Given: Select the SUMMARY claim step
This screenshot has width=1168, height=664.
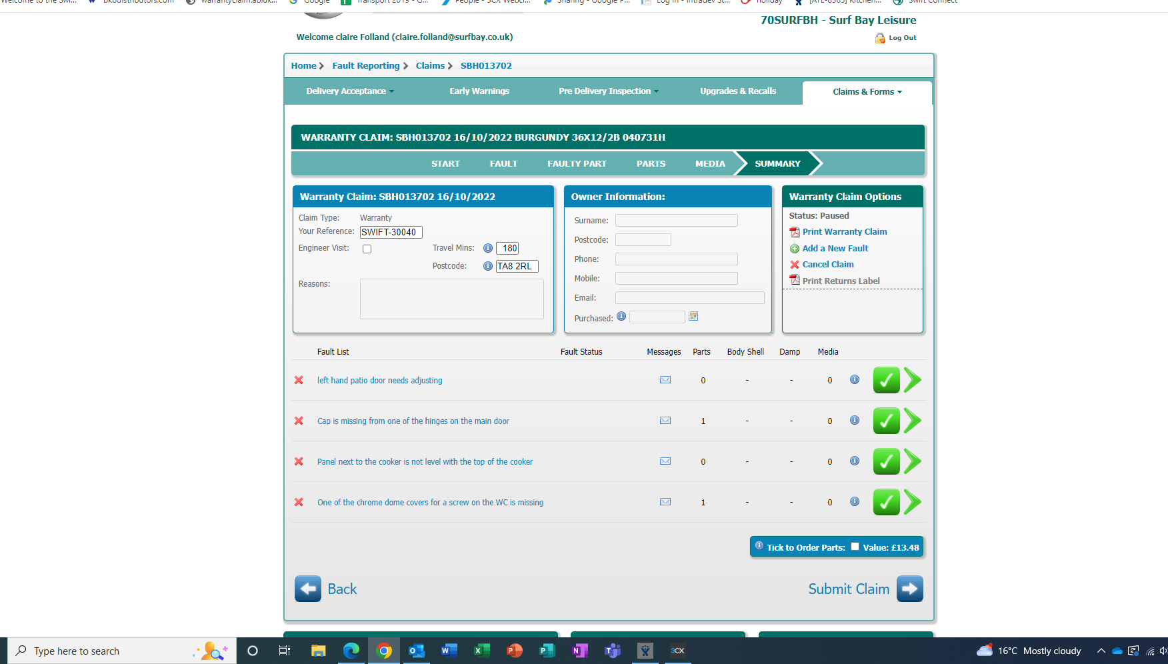Looking at the screenshot, I should point(777,163).
